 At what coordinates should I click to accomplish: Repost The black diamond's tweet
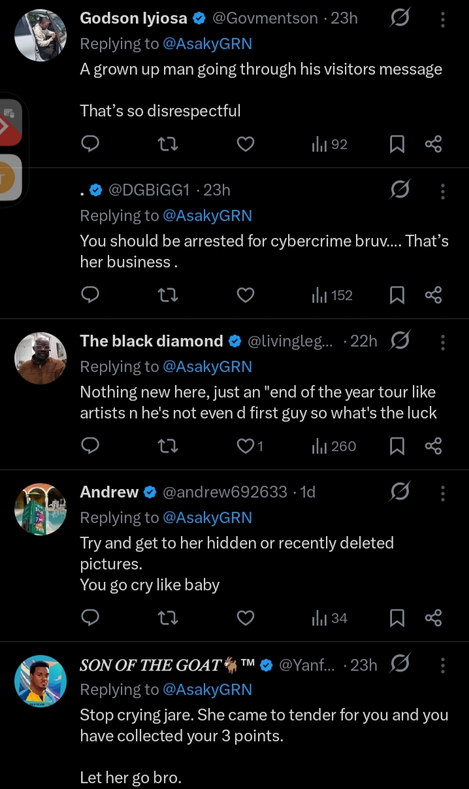pyautogui.click(x=168, y=446)
